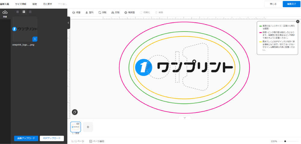Image resolution: width=301 pixels, height=144 pixels.
Task: Collapse the left image panel
Action: 68,23
